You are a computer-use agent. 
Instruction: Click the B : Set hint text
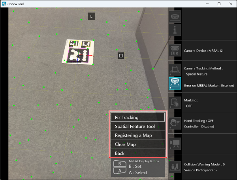click(x=135, y=167)
